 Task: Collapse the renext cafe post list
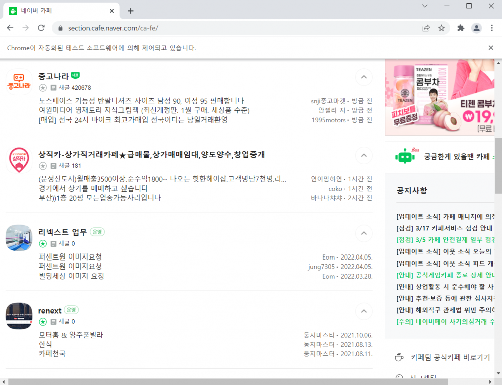point(364,311)
